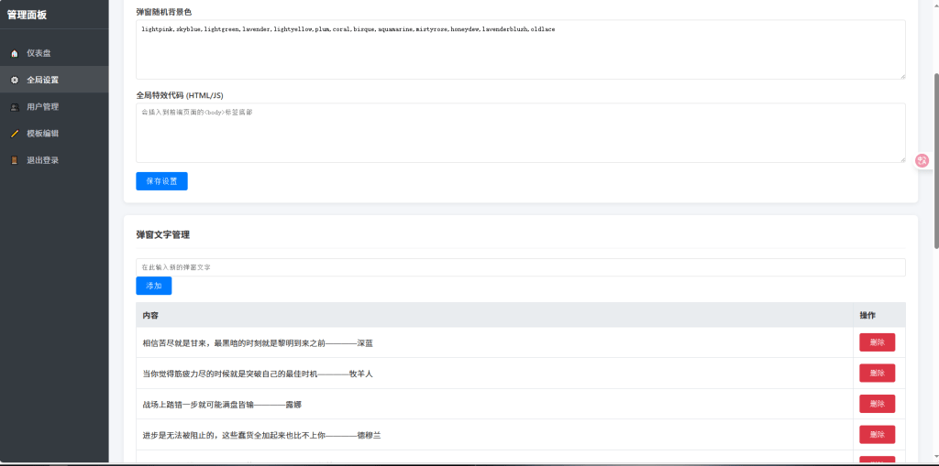Click the door icon beside 退出登录
Screen dimensions: 939x466
[x=14, y=160]
